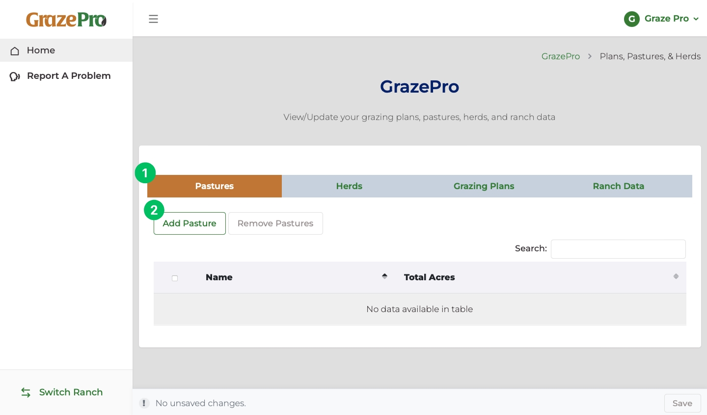Click the Home house icon

tap(15, 50)
